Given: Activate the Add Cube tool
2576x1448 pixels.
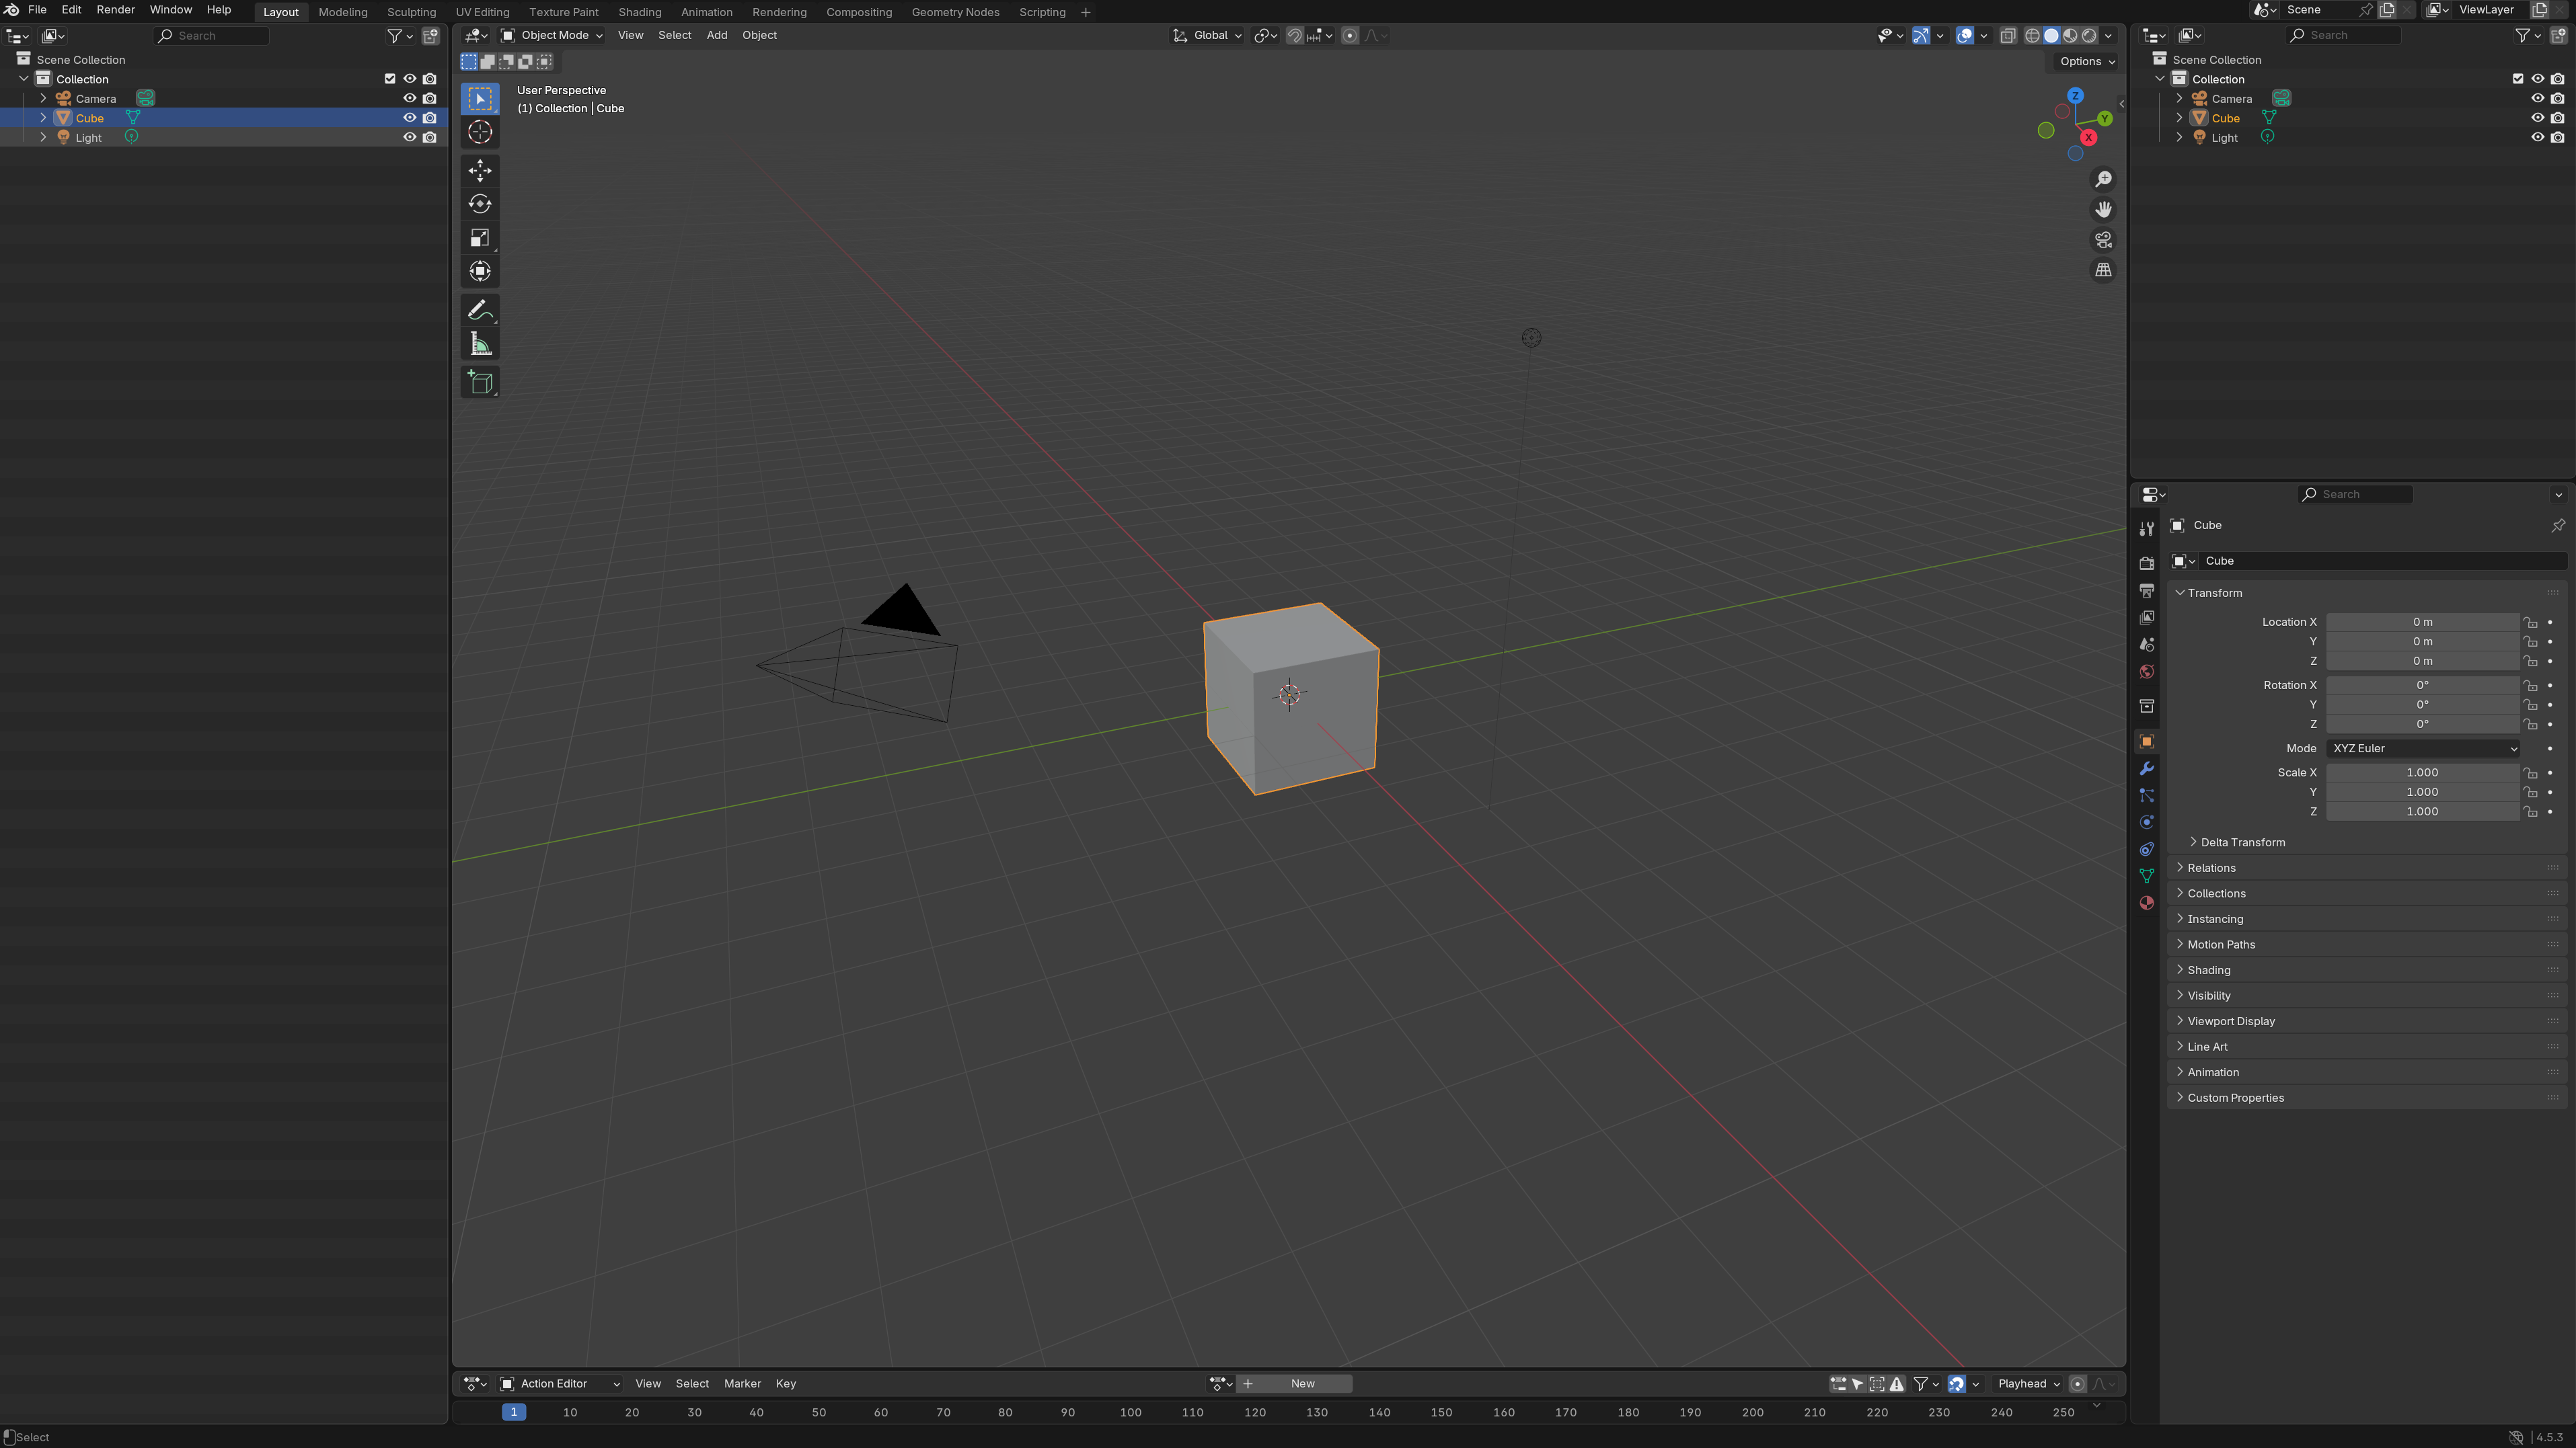Looking at the screenshot, I should click(x=480, y=383).
